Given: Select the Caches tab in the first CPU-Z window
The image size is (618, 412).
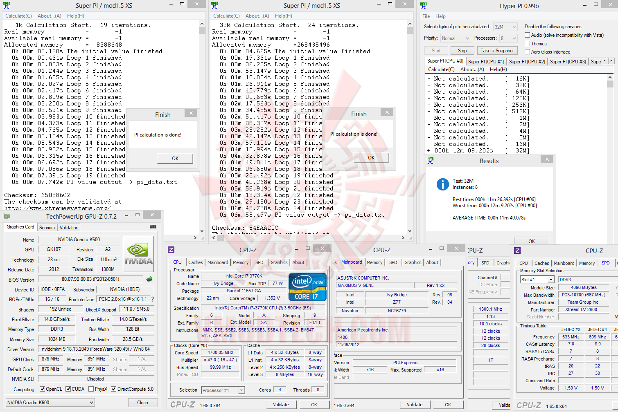Looking at the screenshot, I should (195, 262).
